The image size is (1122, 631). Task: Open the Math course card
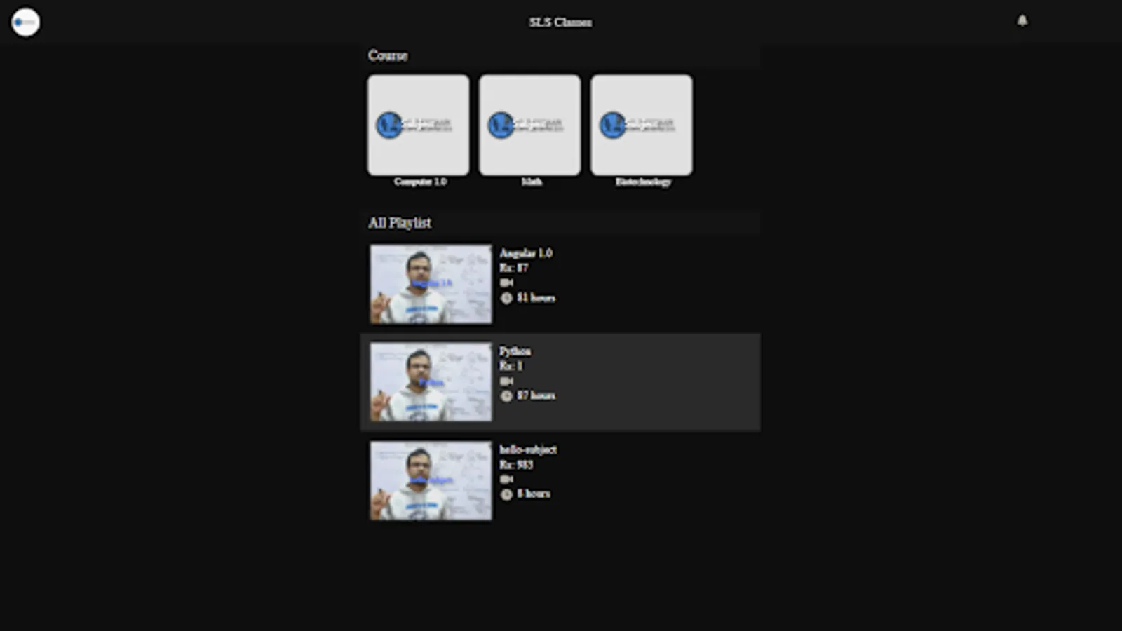click(529, 125)
